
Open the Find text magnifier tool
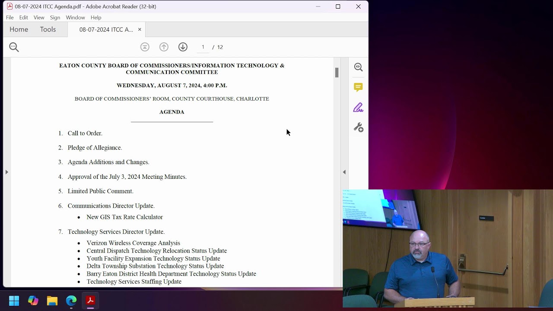click(x=14, y=47)
